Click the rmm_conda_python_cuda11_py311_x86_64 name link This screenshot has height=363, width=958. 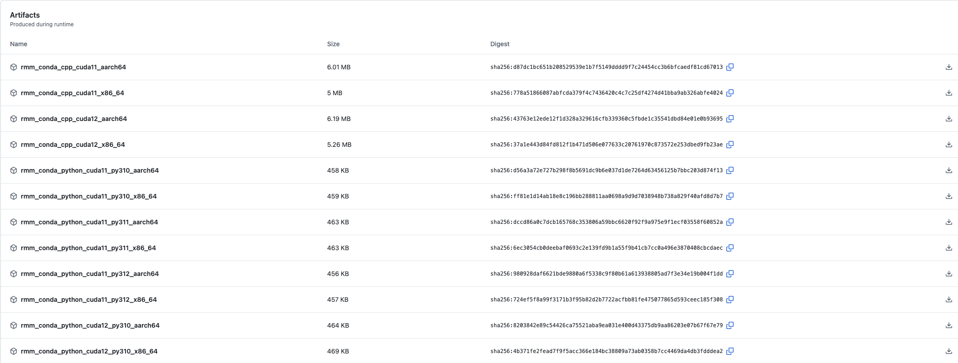[88, 248]
